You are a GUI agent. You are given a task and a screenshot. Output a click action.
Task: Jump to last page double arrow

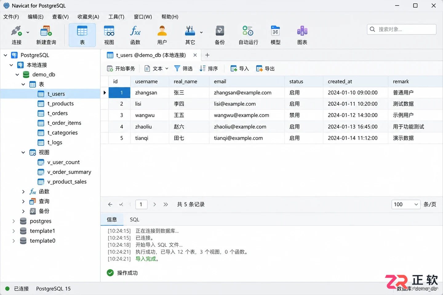coord(166,204)
